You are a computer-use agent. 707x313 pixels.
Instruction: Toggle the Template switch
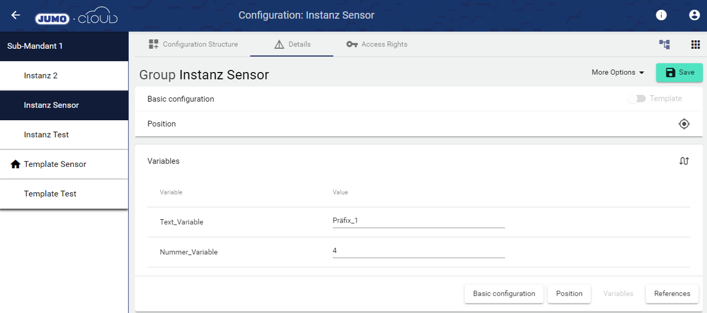pyautogui.click(x=636, y=99)
